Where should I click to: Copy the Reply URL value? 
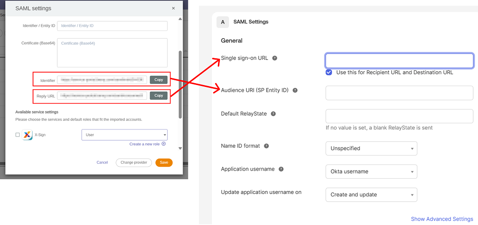pyautogui.click(x=159, y=96)
